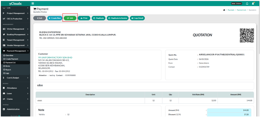Open the user profile icon
The width and height of the screenshot is (260, 117).
253,3
